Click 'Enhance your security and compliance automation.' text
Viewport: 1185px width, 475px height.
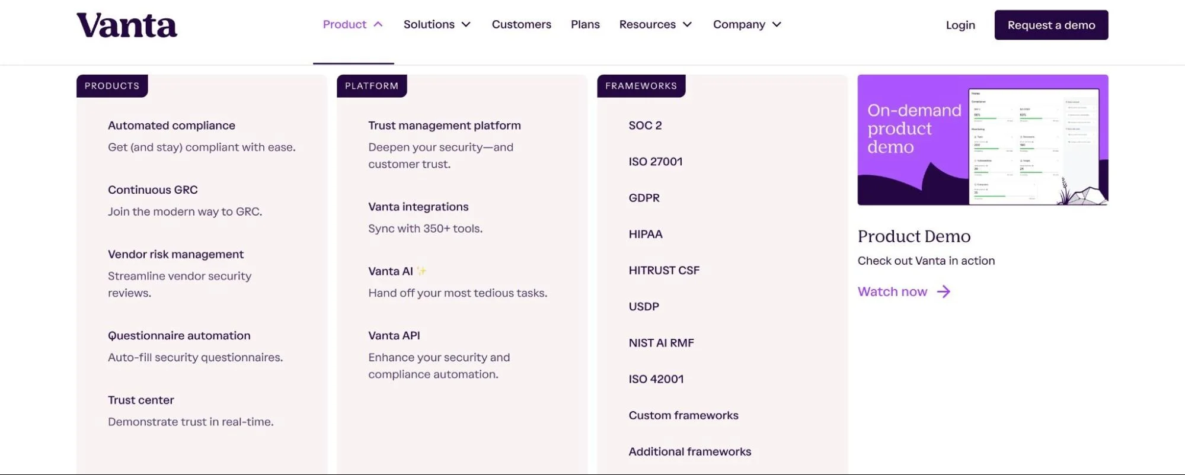(x=439, y=366)
